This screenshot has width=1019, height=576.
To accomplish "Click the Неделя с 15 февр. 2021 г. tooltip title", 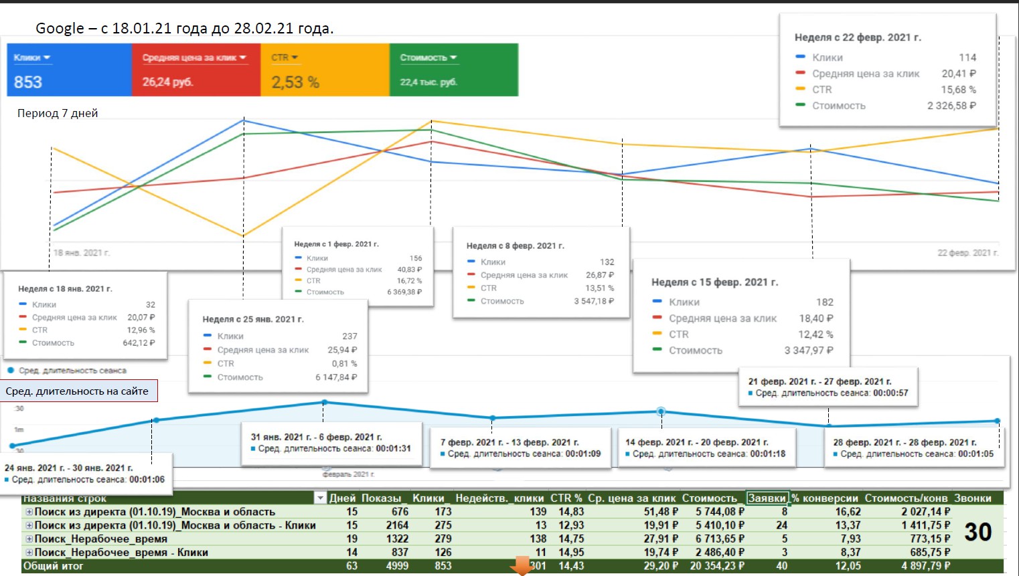I will (715, 282).
